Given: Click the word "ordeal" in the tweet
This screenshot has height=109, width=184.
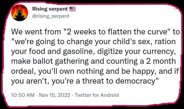Looking at the screenshot, I should point(23,71).
